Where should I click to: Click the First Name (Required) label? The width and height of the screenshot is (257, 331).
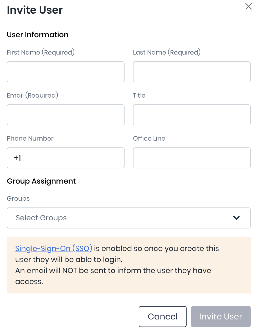[x=41, y=52]
